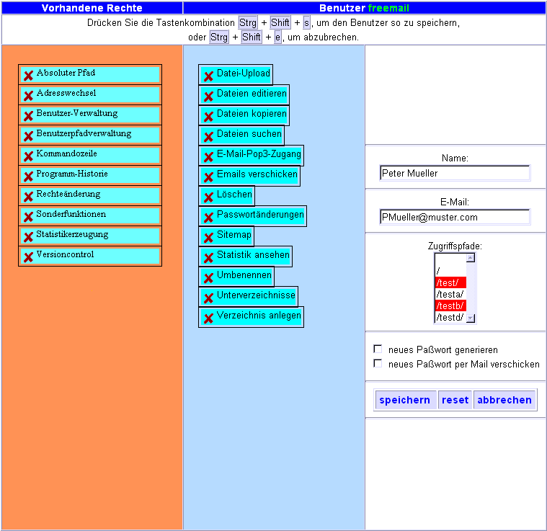Click red X icon beside Versioncontrol
The width and height of the screenshot is (547, 531).
point(28,256)
